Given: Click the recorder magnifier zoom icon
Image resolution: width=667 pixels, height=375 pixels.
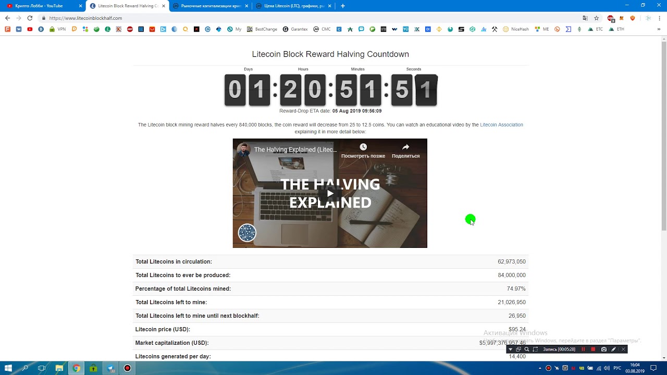Looking at the screenshot, I should 527,349.
